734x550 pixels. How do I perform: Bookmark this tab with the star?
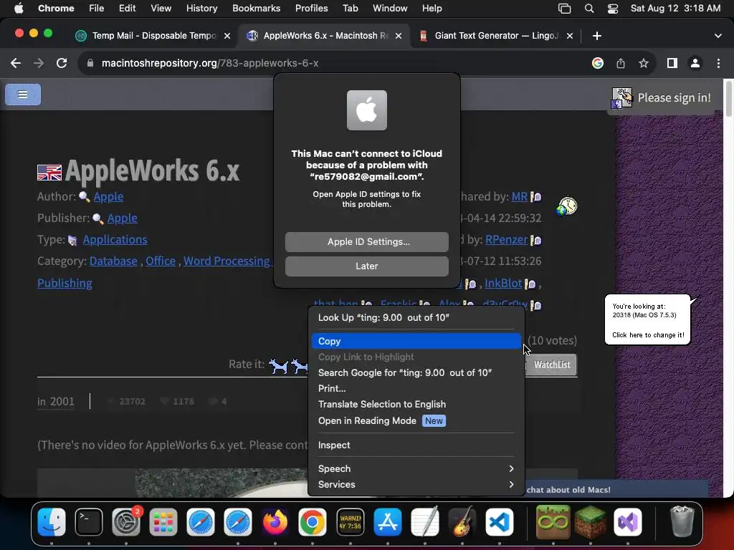(x=644, y=63)
